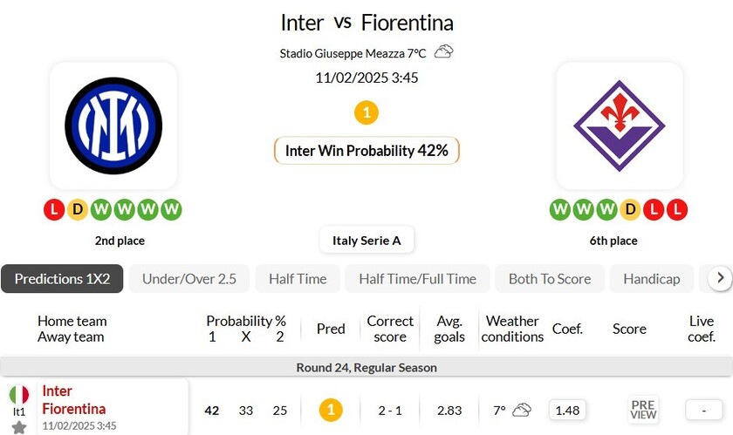Switch to Both To Score tab
This screenshot has width=733, height=435.
coord(550,279)
